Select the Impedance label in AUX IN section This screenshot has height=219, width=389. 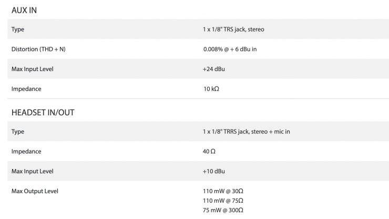[x=26, y=89]
